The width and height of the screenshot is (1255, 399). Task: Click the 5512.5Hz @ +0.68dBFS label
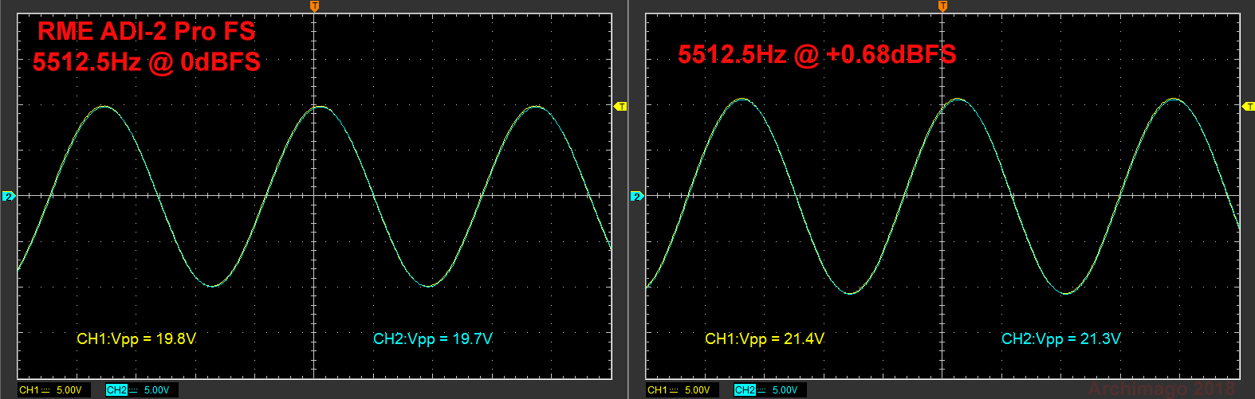[817, 54]
